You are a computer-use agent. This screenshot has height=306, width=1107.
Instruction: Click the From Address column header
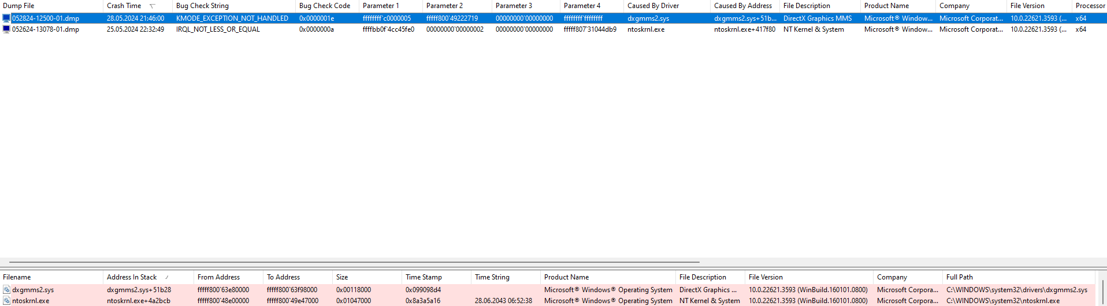(229, 277)
